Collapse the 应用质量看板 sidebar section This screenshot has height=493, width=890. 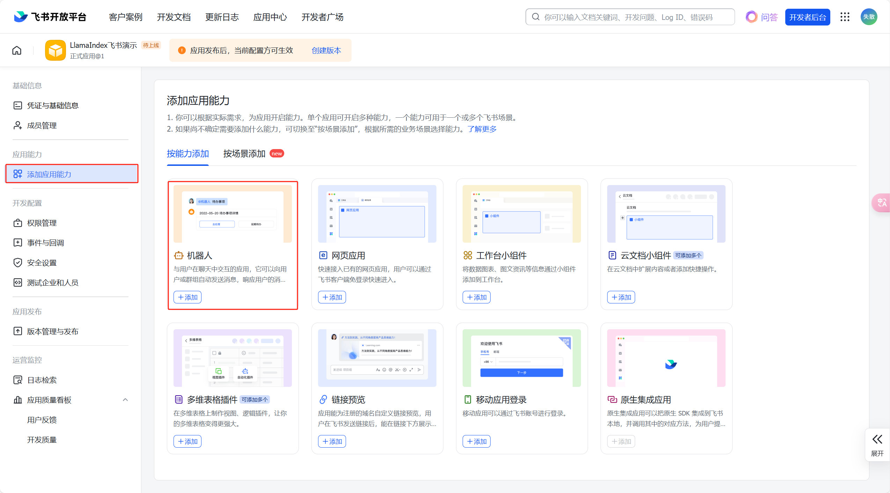(x=125, y=400)
